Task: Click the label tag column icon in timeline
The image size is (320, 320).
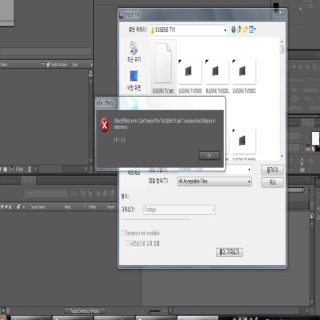Action: tap(18, 207)
